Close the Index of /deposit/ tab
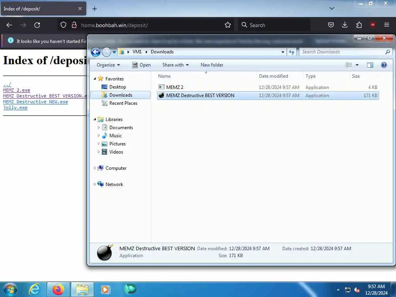This screenshot has height=297, width=396. pos(80,9)
